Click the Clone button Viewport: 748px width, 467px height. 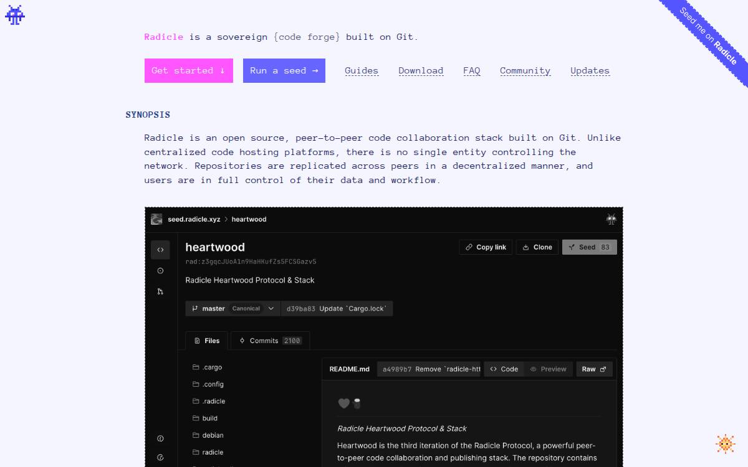click(537, 247)
